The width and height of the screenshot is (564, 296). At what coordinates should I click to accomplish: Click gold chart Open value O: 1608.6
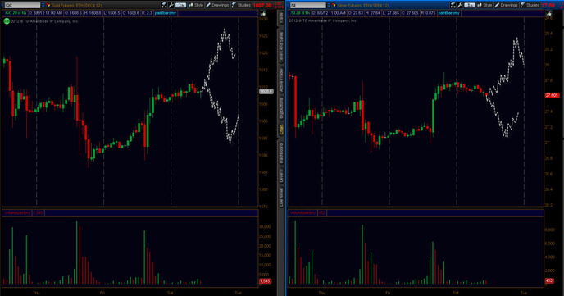pos(73,13)
